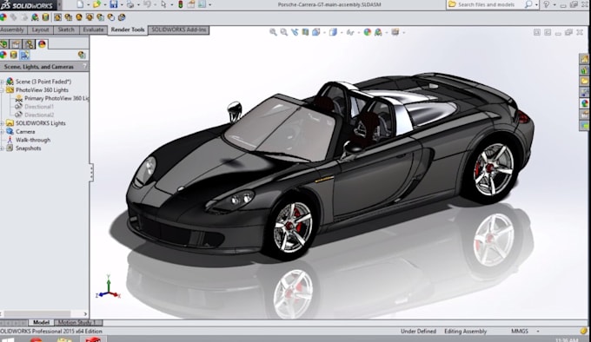The image size is (591, 342).
Task: Open the Sketch ribbon tab
Action: tap(66, 30)
